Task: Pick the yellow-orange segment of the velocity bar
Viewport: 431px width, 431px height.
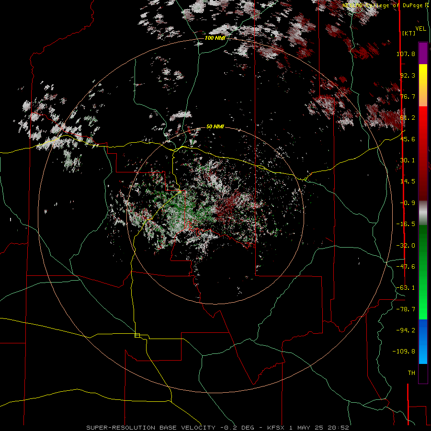Action: (x=423, y=85)
